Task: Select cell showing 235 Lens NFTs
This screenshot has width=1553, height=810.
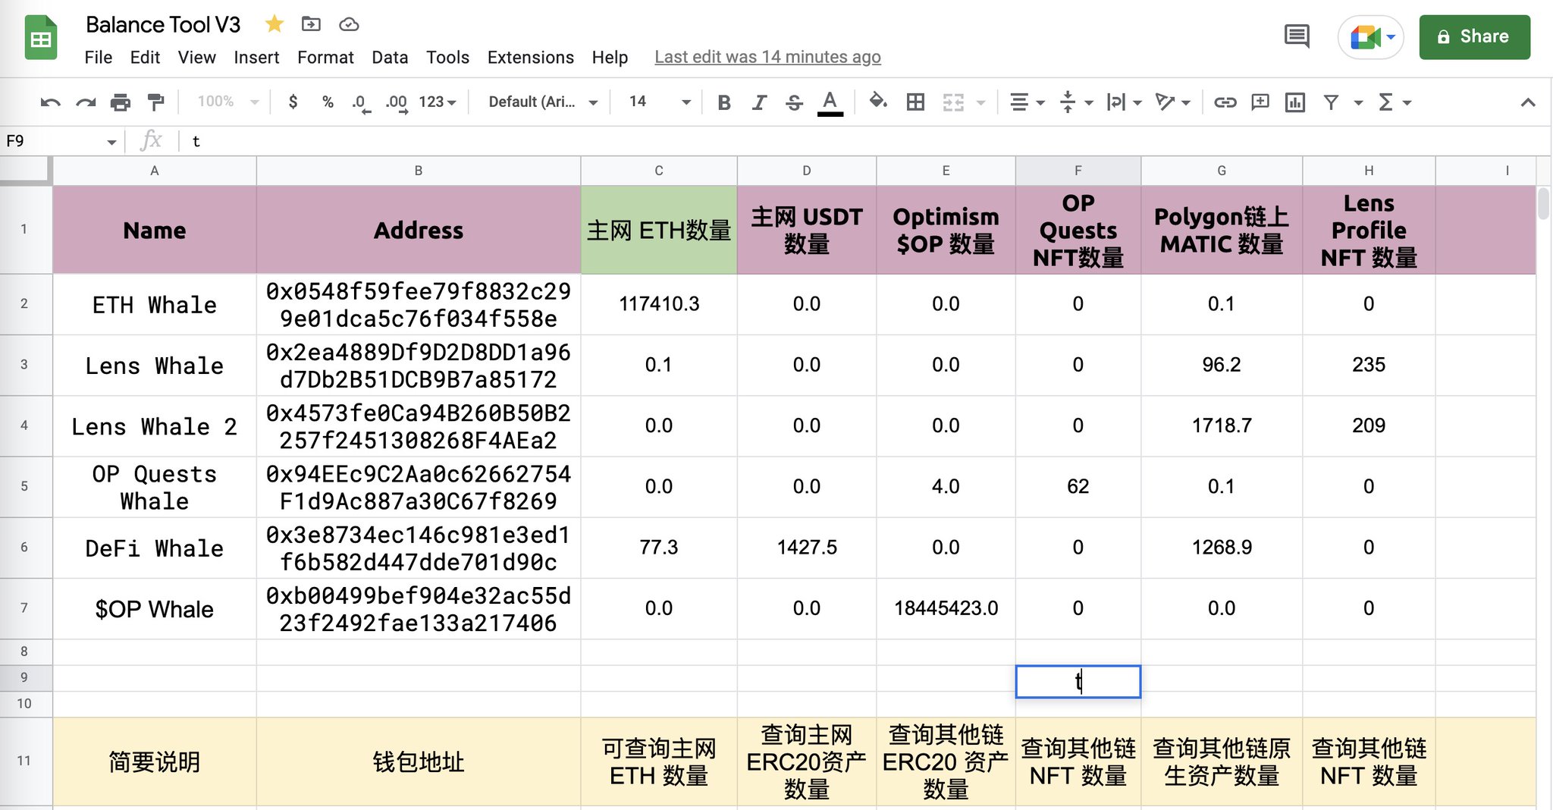Action: coord(1369,365)
